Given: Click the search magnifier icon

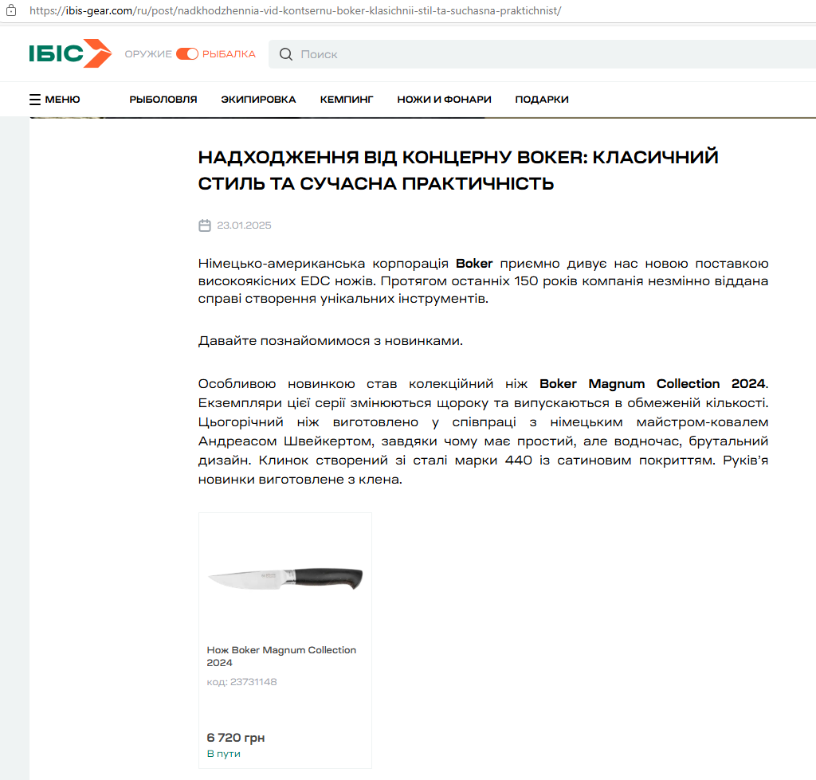Looking at the screenshot, I should pyautogui.click(x=286, y=54).
